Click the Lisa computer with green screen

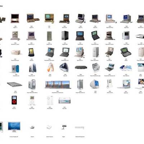point(49,18)
